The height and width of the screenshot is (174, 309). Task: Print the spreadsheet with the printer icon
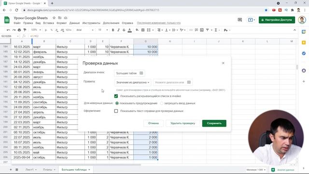coord(19,30)
